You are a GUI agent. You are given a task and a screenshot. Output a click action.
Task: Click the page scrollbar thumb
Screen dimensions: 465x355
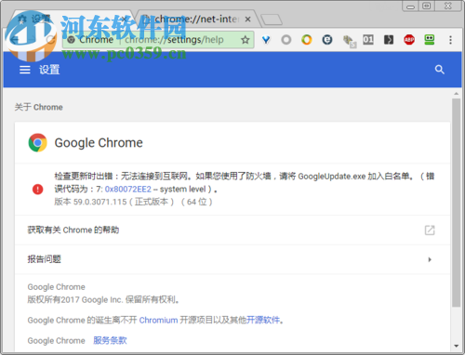point(456,203)
